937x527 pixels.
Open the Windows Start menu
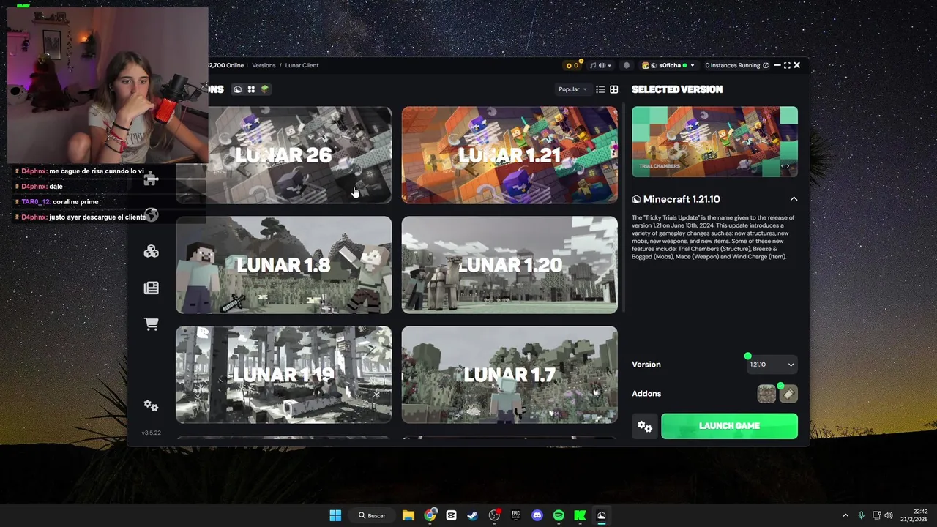point(335,515)
